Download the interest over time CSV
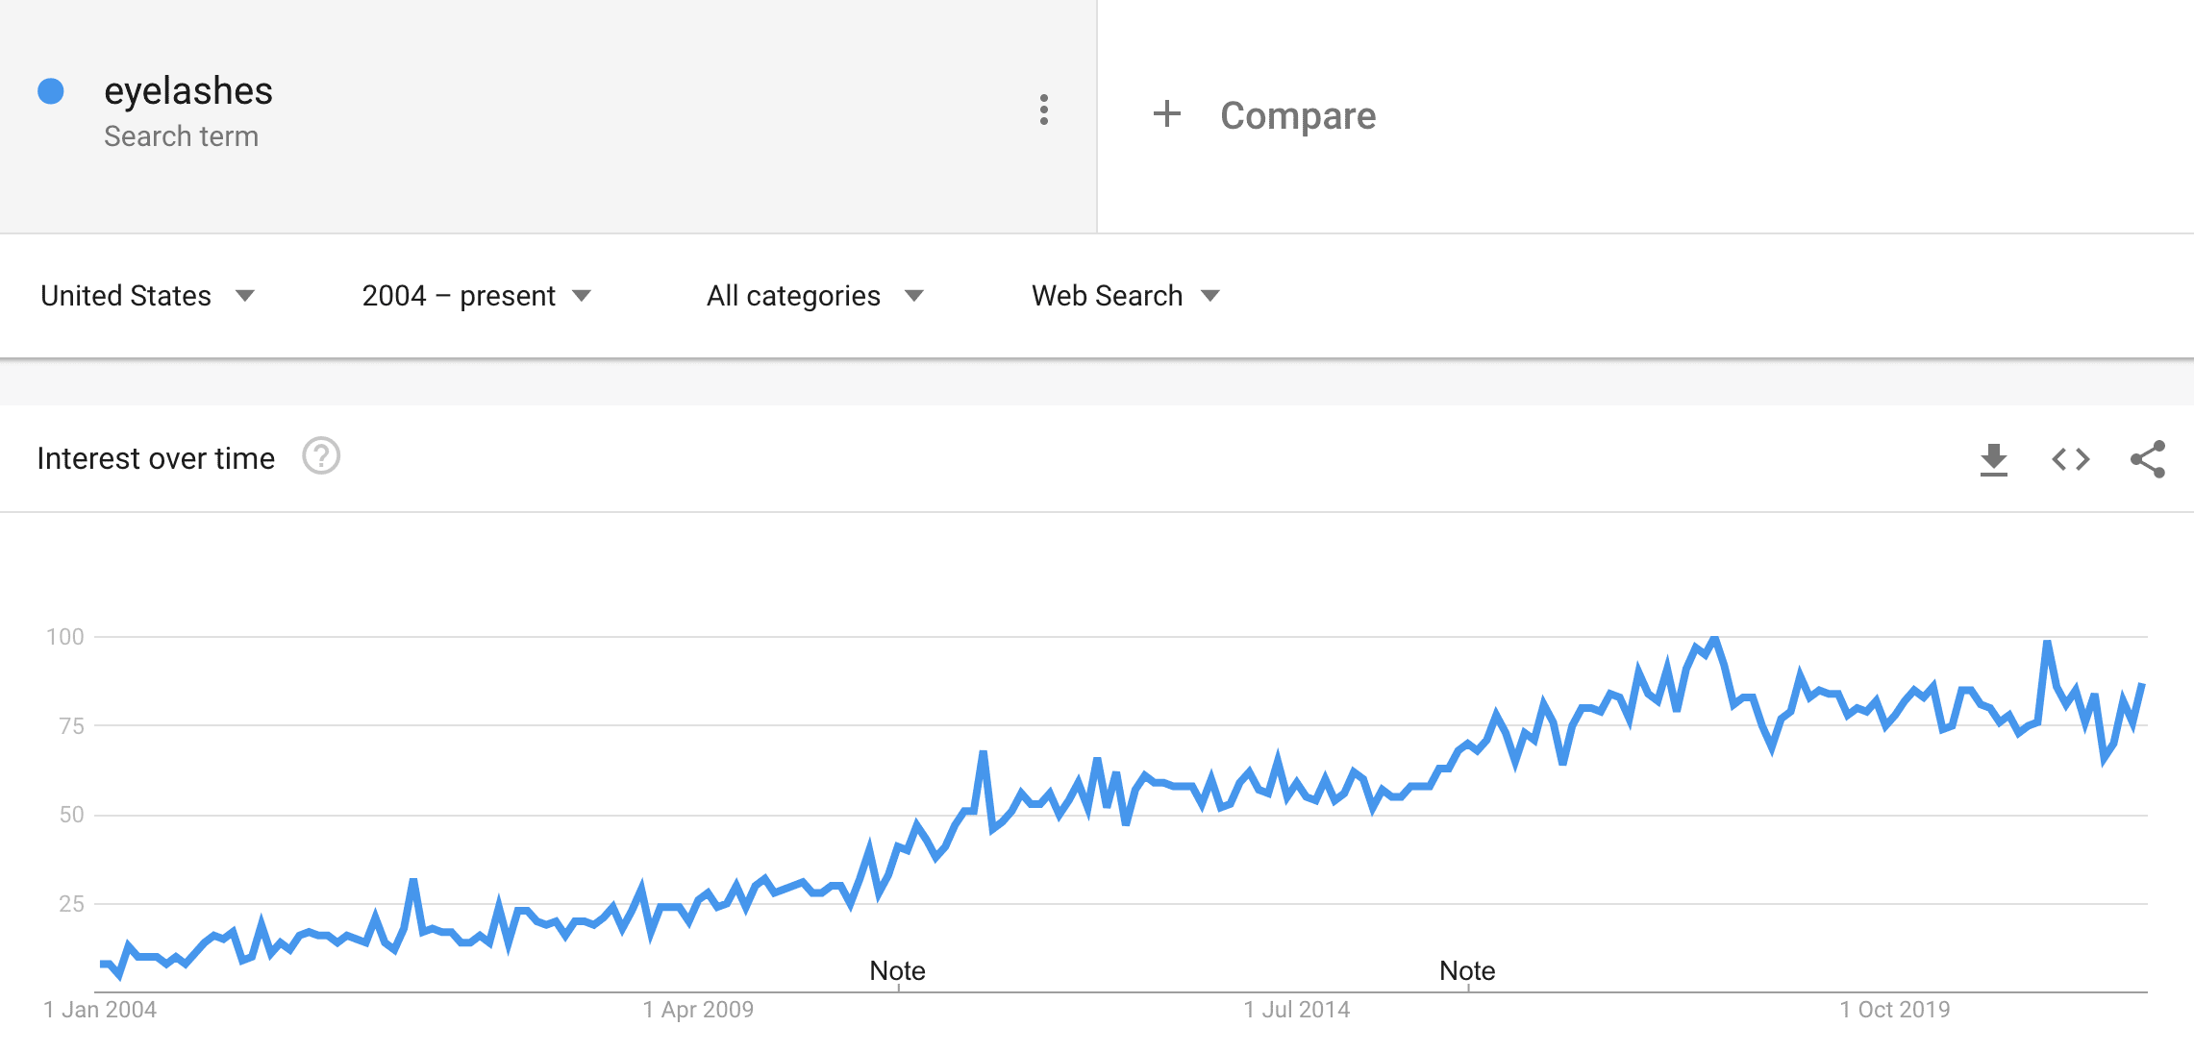The width and height of the screenshot is (2194, 1051). point(1993,459)
